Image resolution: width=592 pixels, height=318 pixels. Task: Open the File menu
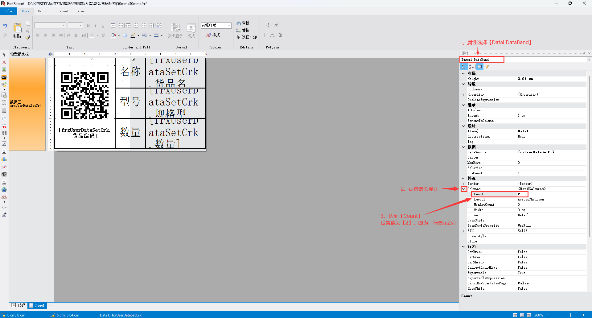[x=8, y=11]
